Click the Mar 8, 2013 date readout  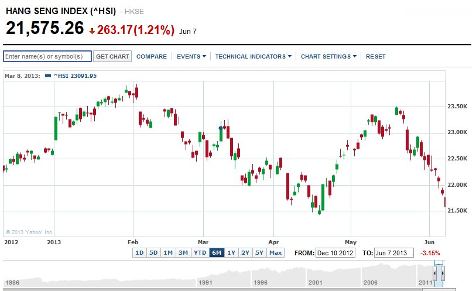[x=22, y=76]
